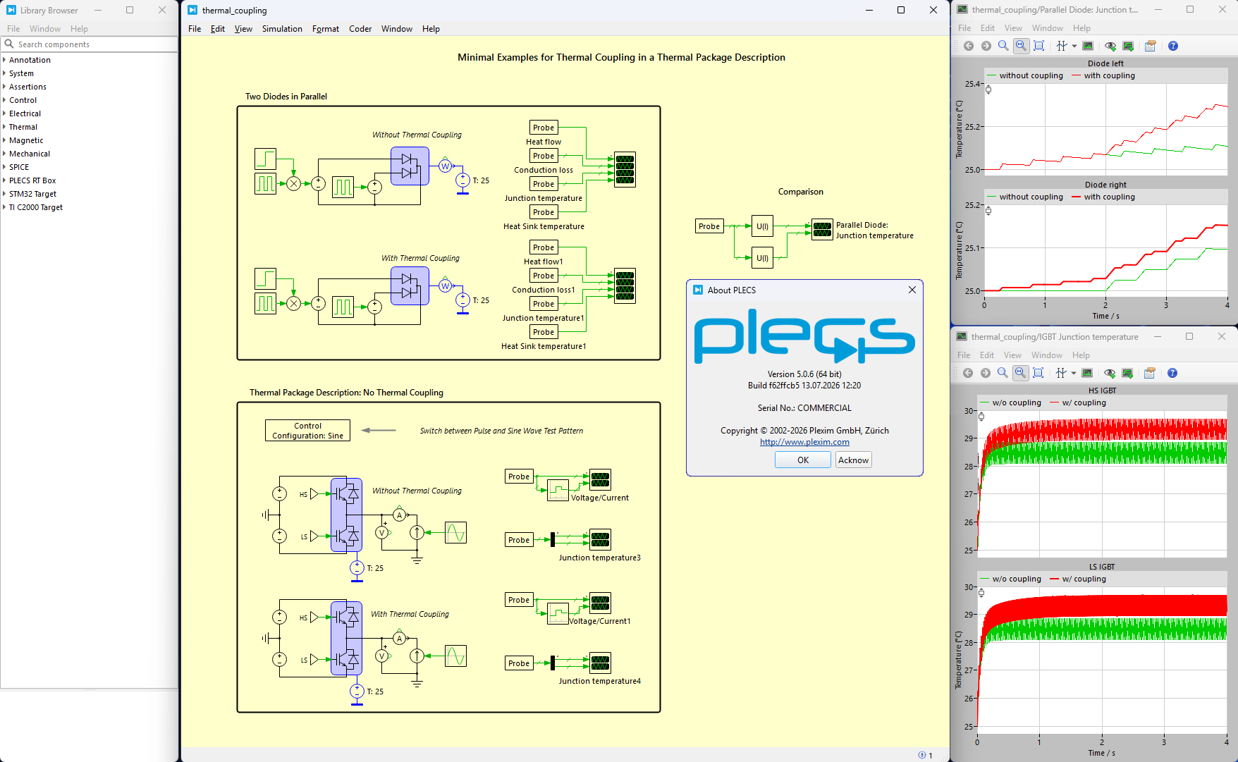
Task: Expand the SPICE library category arrow
Action: (x=4, y=167)
